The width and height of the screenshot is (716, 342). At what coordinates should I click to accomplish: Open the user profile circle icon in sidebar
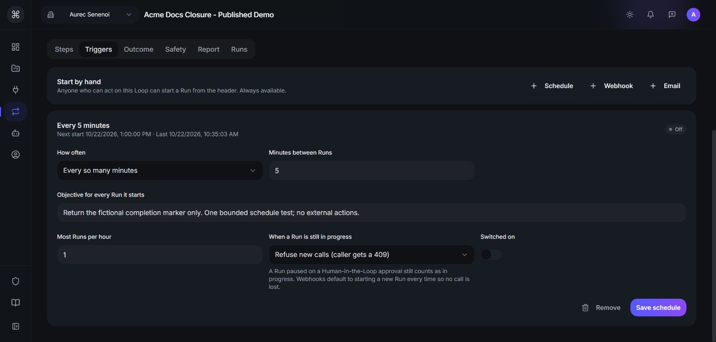[x=15, y=155]
